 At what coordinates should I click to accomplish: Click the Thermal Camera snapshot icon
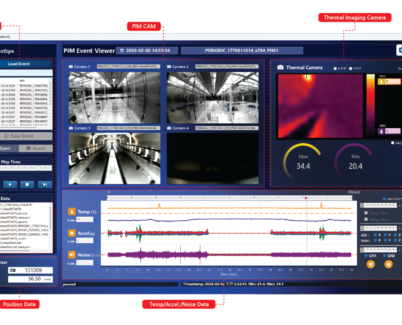pyautogui.click(x=281, y=67)
